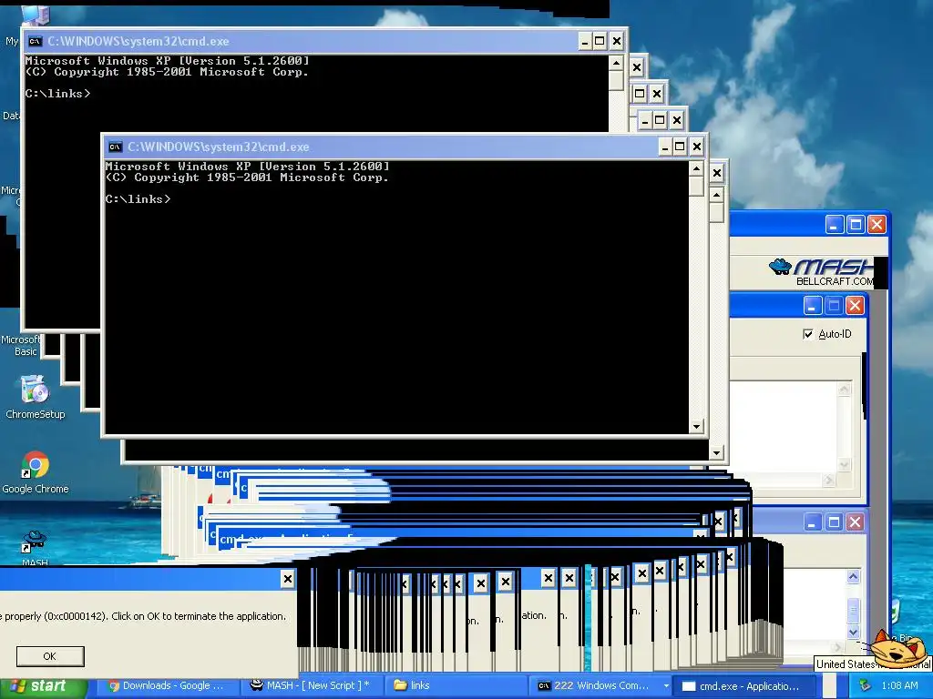The image size is (933, 699).
Task: Maximize the front cmd.exe window
Action: [x=680, y=147]
